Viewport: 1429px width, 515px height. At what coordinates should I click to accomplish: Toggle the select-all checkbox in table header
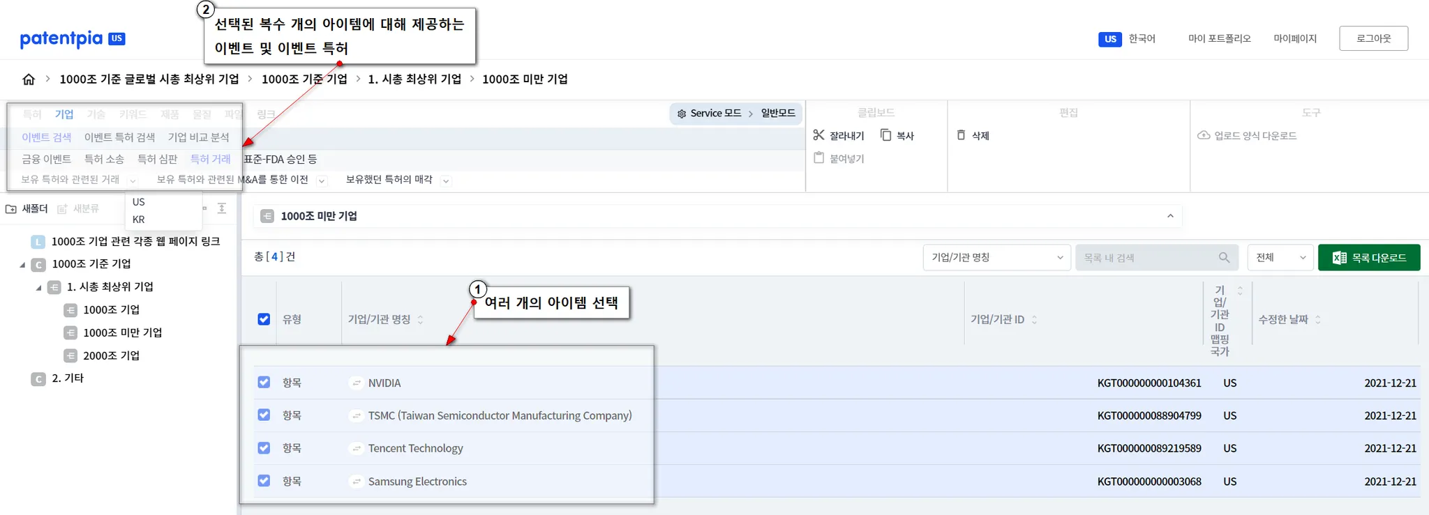(264, 319)
